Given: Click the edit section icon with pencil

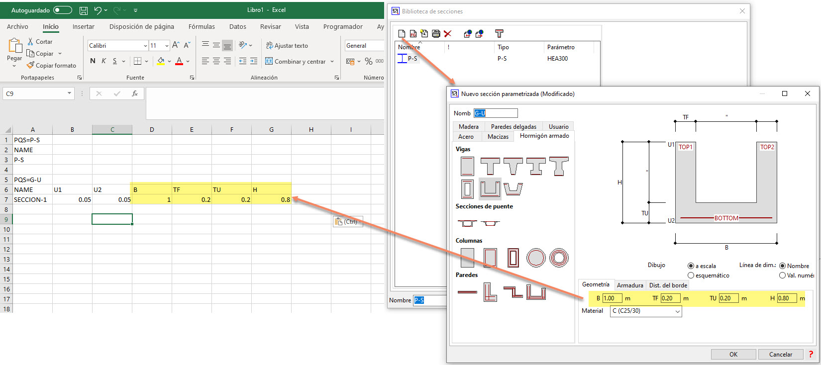Looking at the screenshot, I should pos(424,34).
